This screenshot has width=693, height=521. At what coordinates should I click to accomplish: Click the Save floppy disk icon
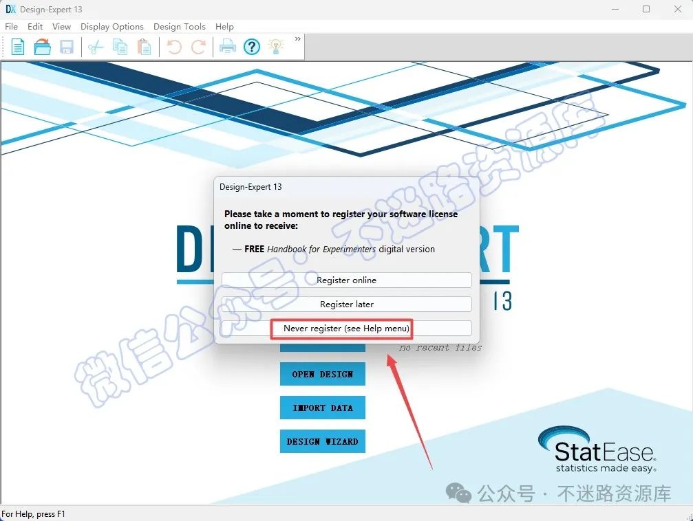(67, 47)
